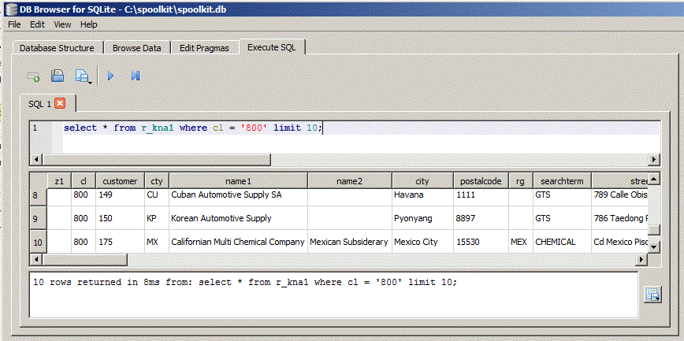Click the Cuban Automotive Supply SA cell
Screen dimensions: 684x341
click(x=238, y=195)
